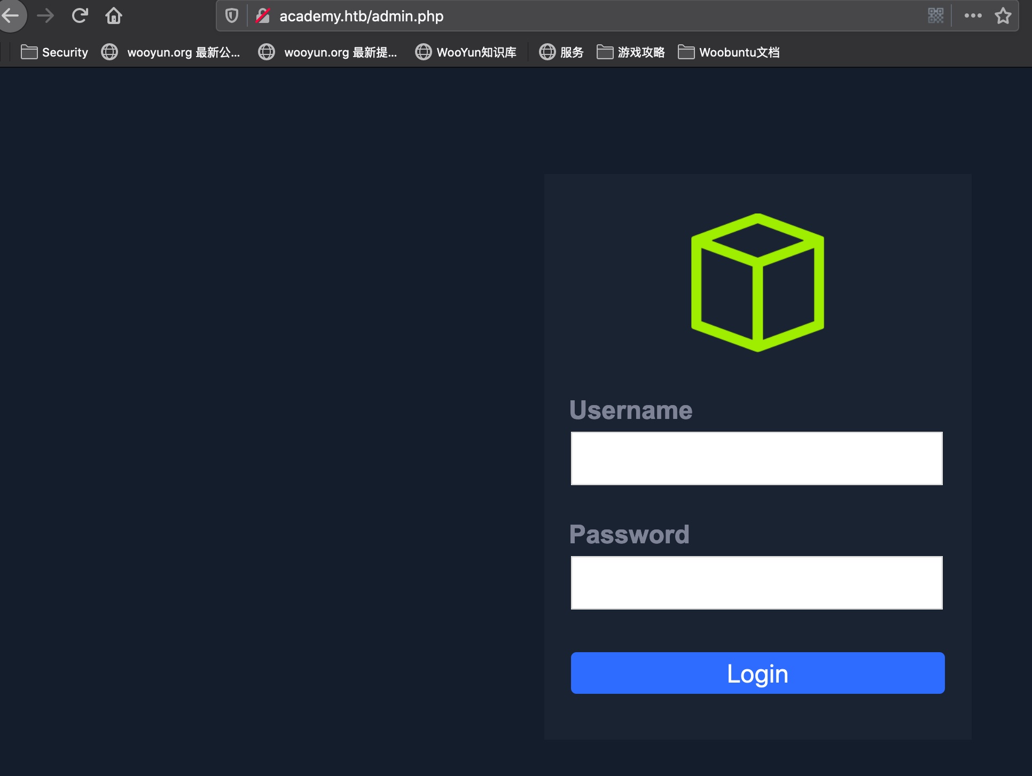
Task: Expand the 游戏攻略 bookmarks folder
Action: click(631, 52)
